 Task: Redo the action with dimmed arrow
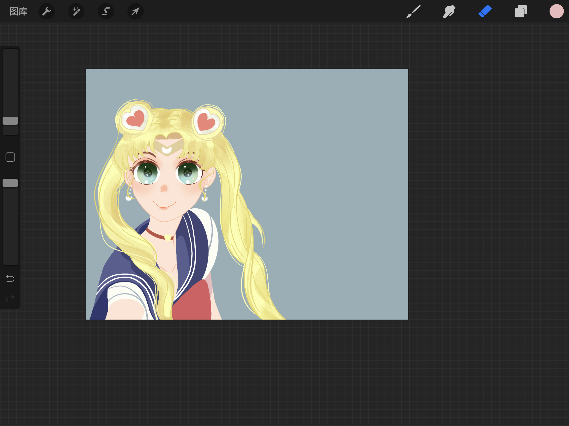[x=10, y=299]
